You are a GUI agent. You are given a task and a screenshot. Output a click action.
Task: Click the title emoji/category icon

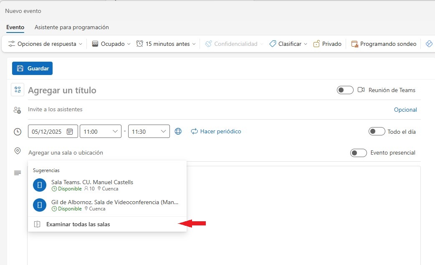pos(18,90)
